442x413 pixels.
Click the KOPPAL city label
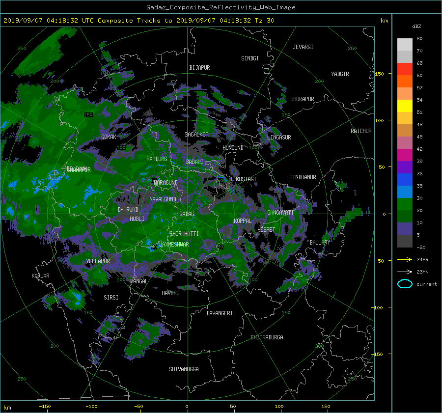[243, 221]
